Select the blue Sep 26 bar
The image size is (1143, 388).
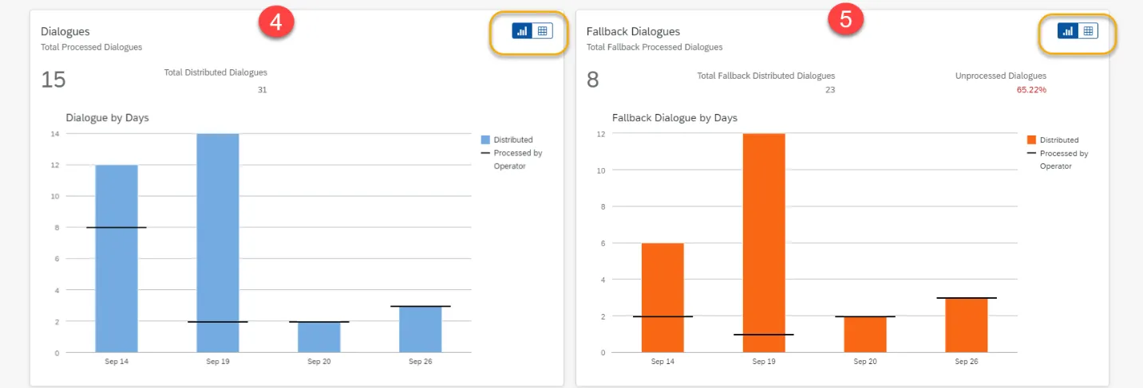[x=421, y=329]
